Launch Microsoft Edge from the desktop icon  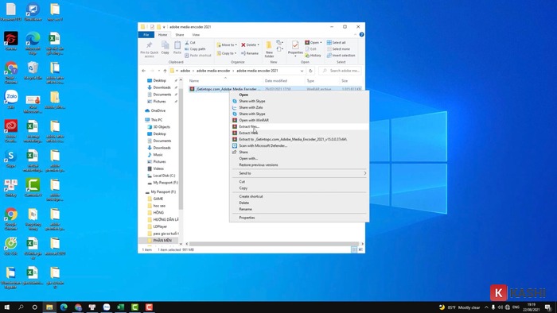(x=33, y=43)
